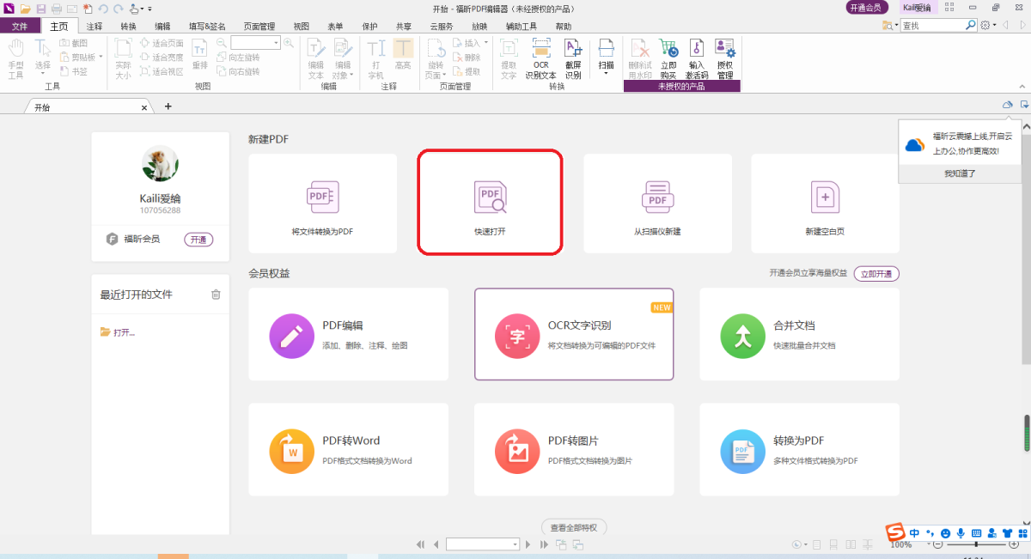This screenshot has height=559, width=1031.
Task: Click the 查找 search input field
Action: pyautogui.click(x=932, y=26)
